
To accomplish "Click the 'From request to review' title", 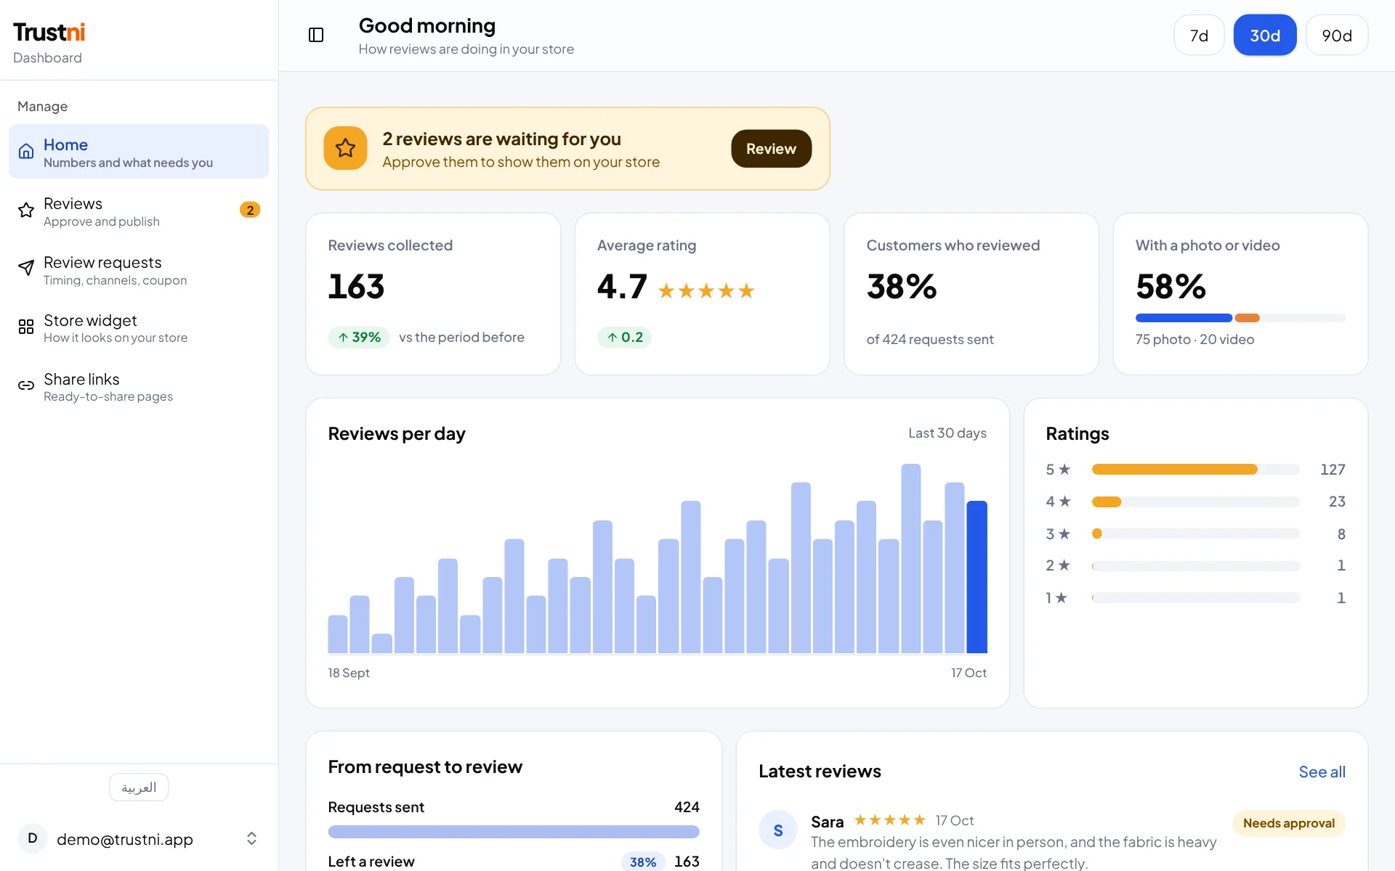I will [x=425, y=766].
